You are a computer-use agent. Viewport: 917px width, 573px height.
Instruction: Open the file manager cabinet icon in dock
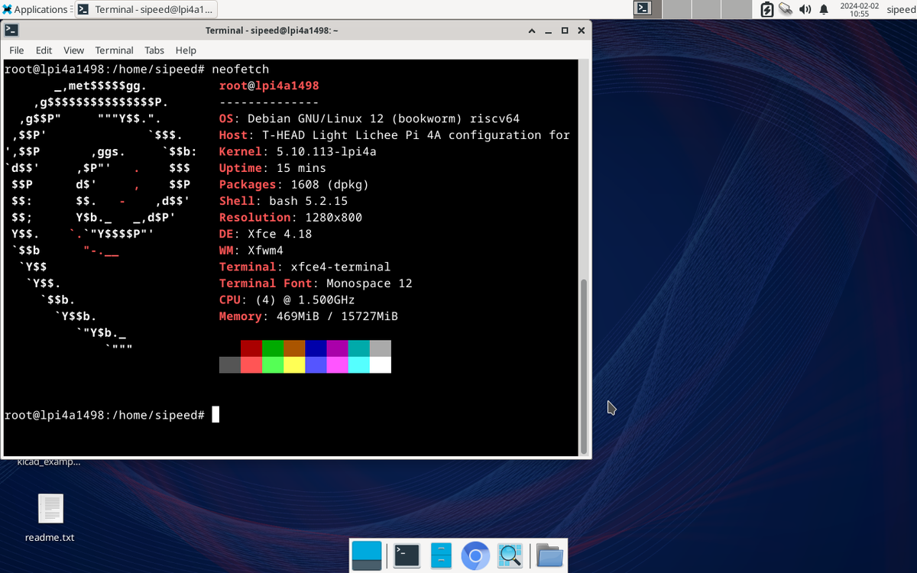tap(440, 555)
